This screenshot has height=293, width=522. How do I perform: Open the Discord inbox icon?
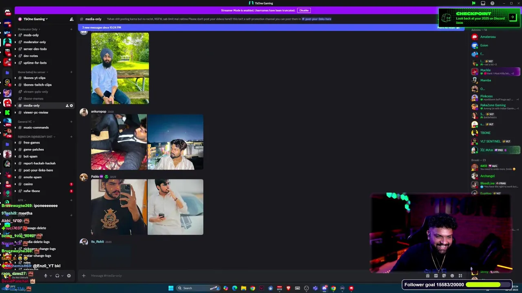coord(483,3)
